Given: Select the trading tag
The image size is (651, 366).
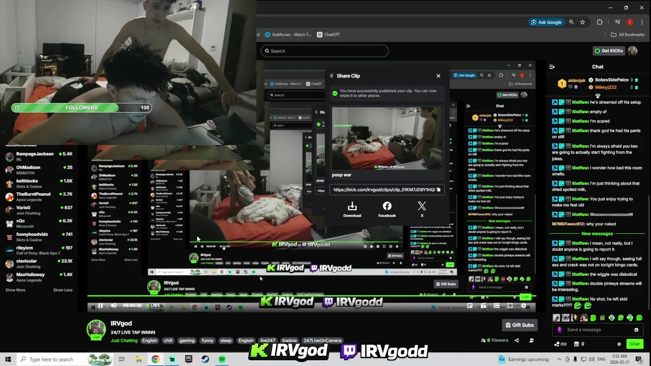Looking at the screenshot, I should [x=289, y=341].
